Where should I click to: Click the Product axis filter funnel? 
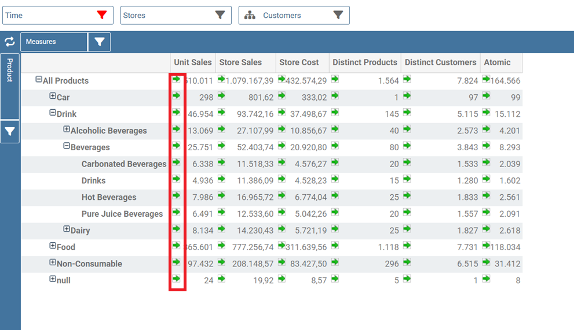tap(10, 132)
